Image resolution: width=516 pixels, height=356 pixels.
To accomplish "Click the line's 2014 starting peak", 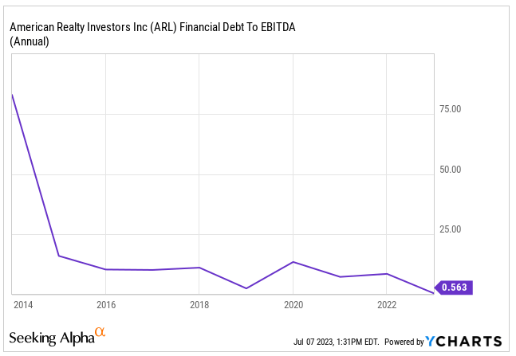I will (12, 95).
